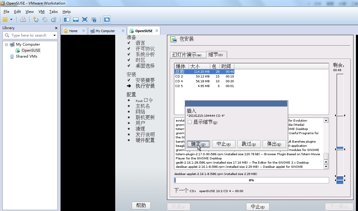Click the 弹出 (Eject) button in the dialog
358x211 pixels.
[x=274, y=144]
